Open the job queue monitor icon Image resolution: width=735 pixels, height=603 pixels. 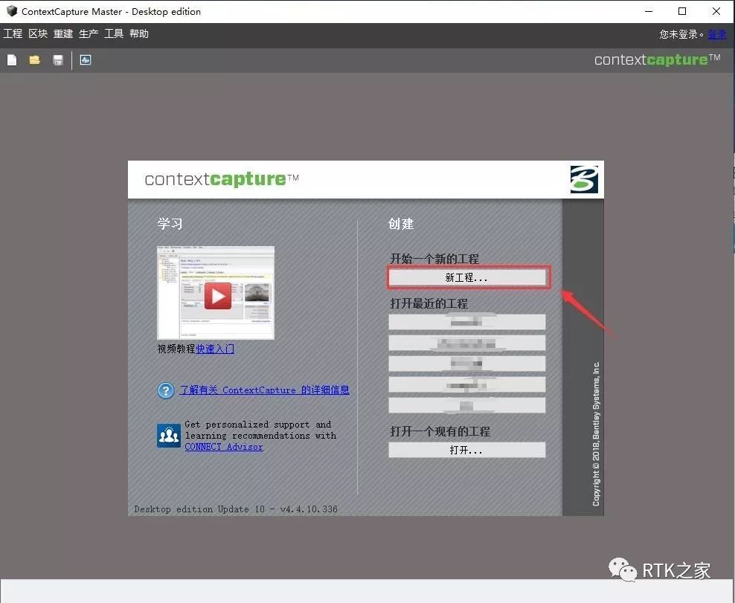pyautogui.click(x=86, y=60)
